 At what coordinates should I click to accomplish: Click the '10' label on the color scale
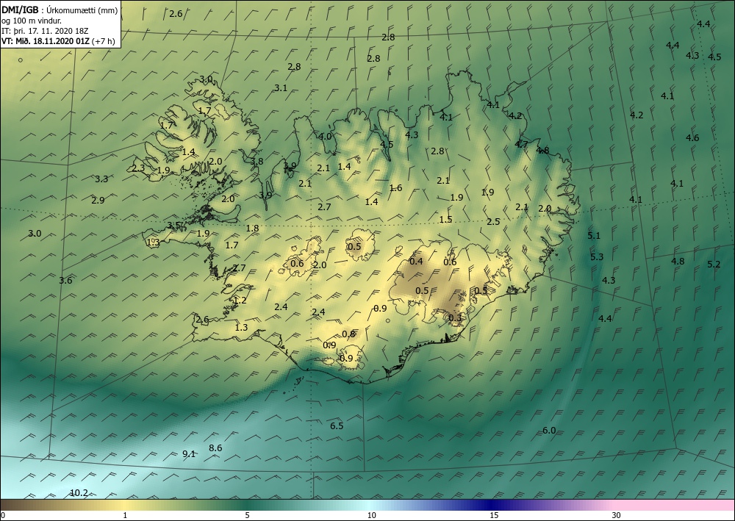[x=372, y=515]
